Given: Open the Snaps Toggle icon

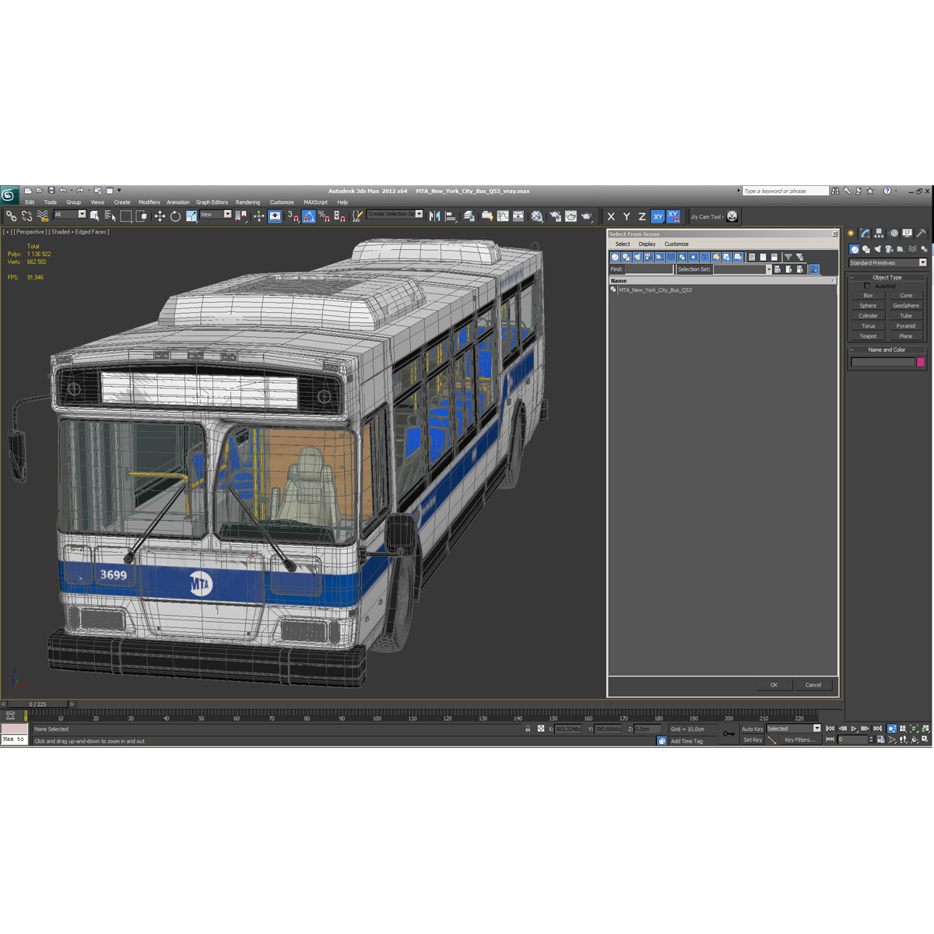Looking at the screenshot, I should pyautogui.click(x=293, y=216).
